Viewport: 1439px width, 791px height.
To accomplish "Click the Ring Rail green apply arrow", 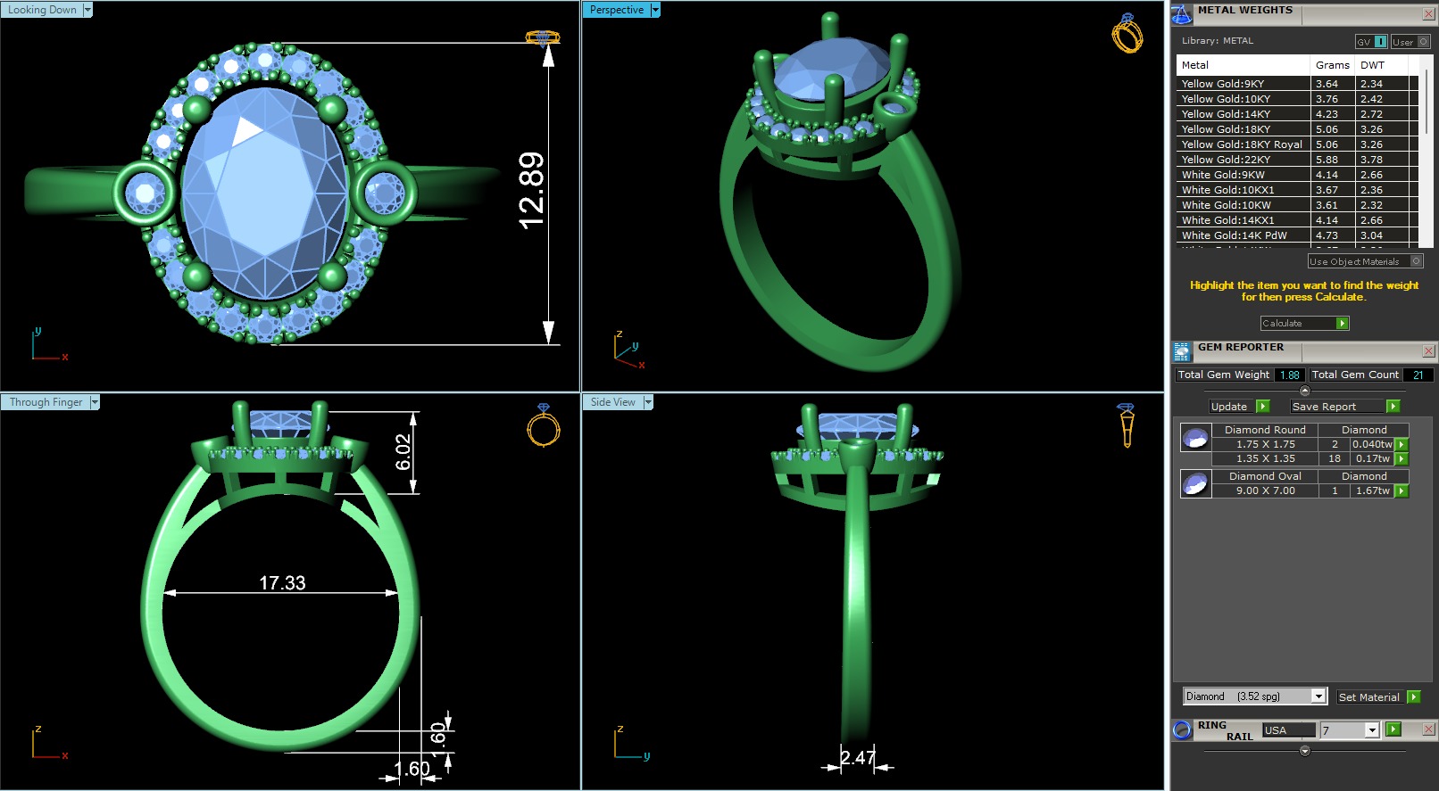I will pyautogui.click(x=1393, y=729).
